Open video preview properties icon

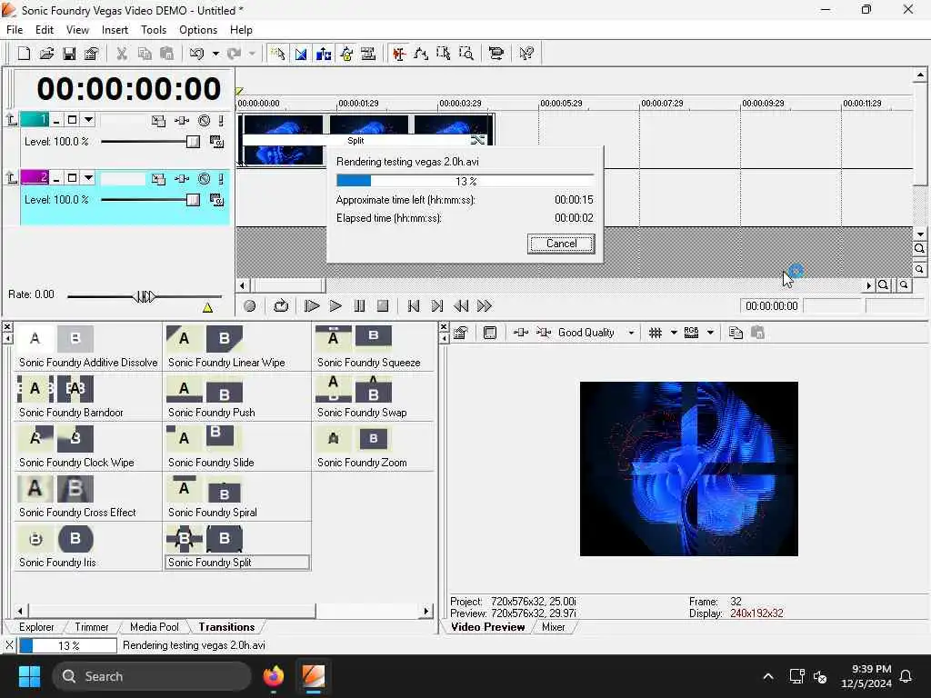coord(461,333)
